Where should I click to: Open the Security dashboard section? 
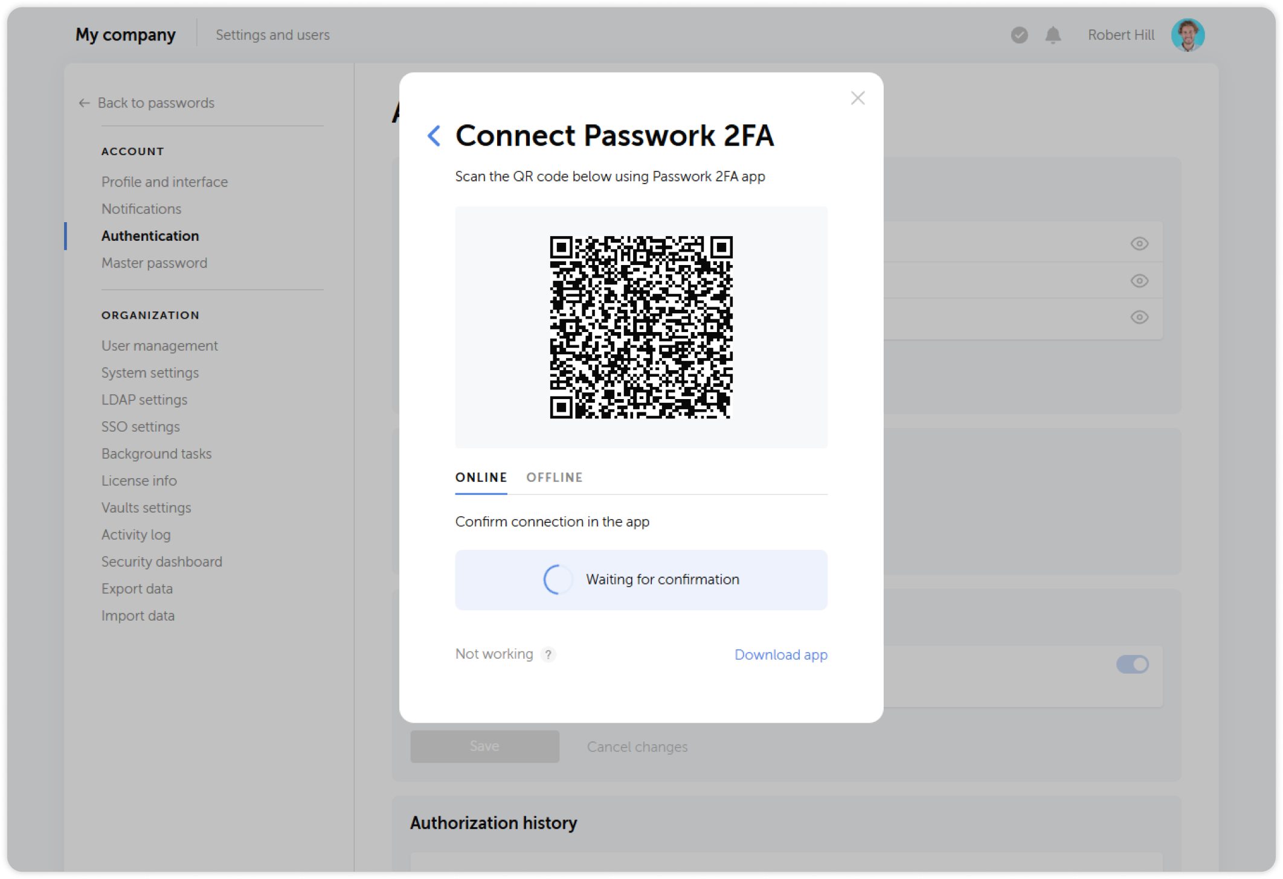(161, 561)
